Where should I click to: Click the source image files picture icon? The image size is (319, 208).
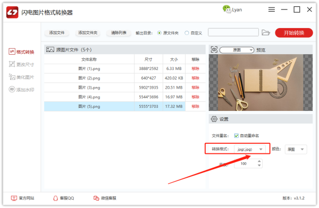pos(50,49)
